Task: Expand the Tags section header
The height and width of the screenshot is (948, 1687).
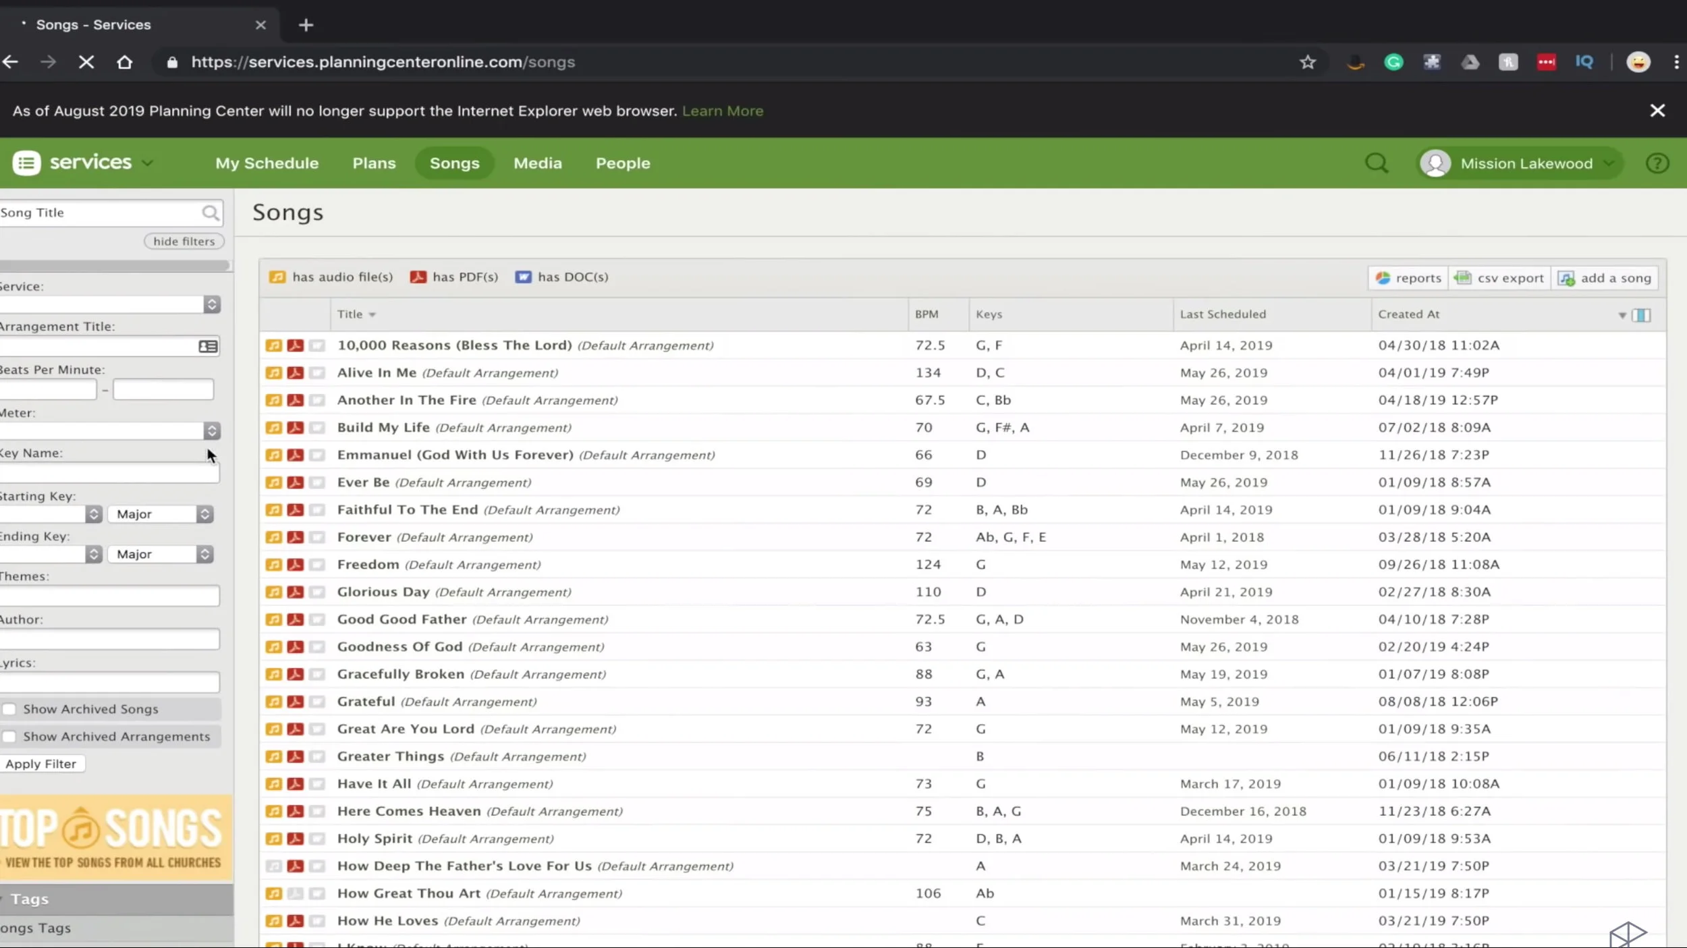Action: point(116,899)
